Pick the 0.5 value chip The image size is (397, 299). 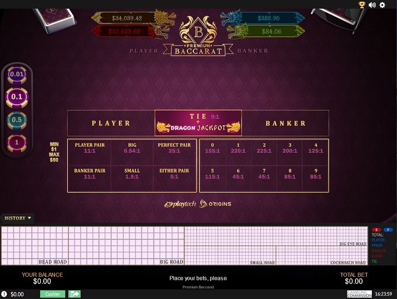[17, 119]
